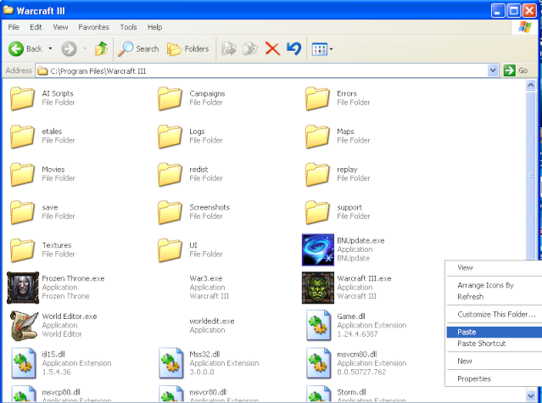Screen dimensions: 542x403
Task: Select the UI folder icon
Action: [x=170, y=250]
